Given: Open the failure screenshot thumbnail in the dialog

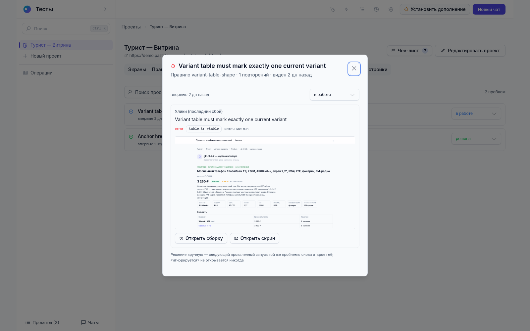Looking at the screenshot, I should (x=265, y=183).
